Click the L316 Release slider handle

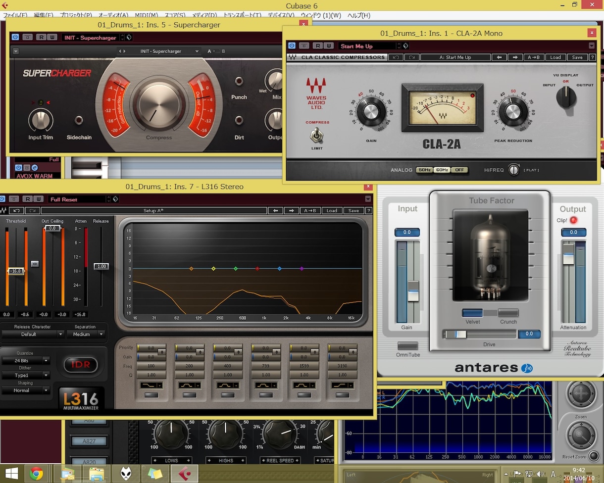point(101,266)
